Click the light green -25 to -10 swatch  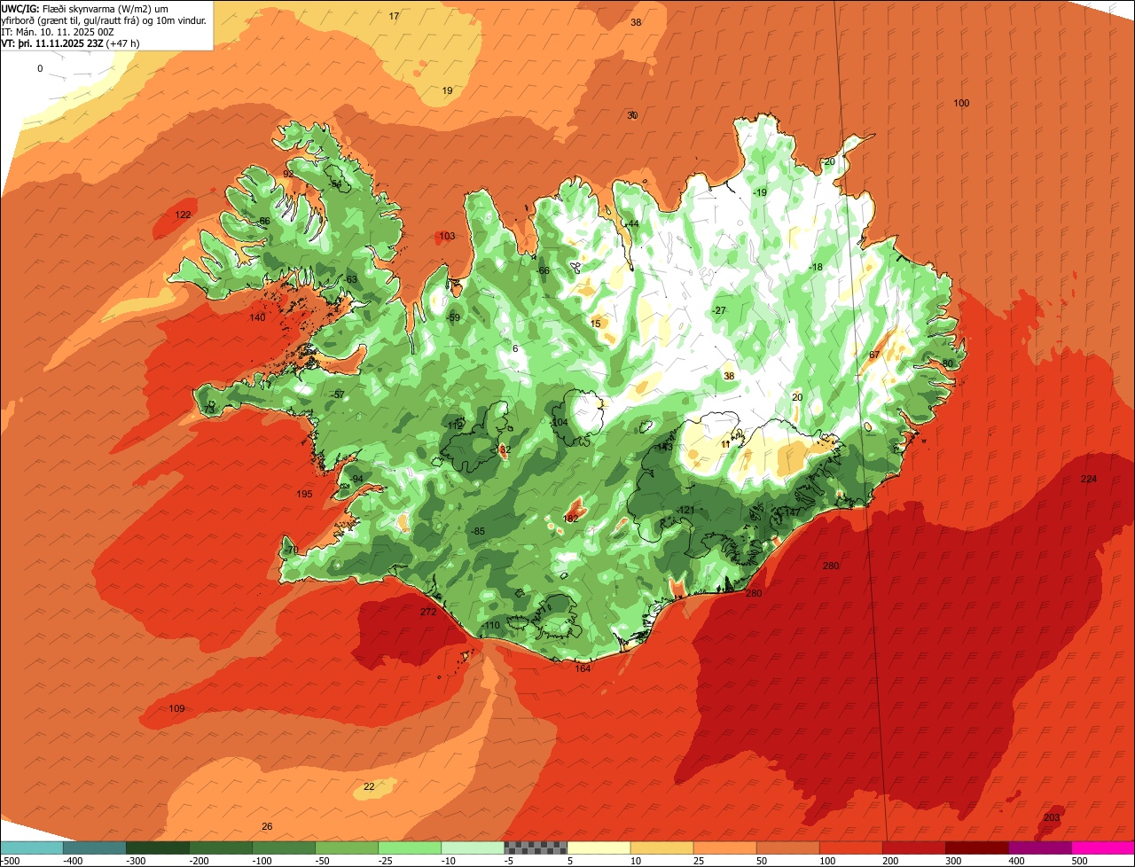[409, 847]
